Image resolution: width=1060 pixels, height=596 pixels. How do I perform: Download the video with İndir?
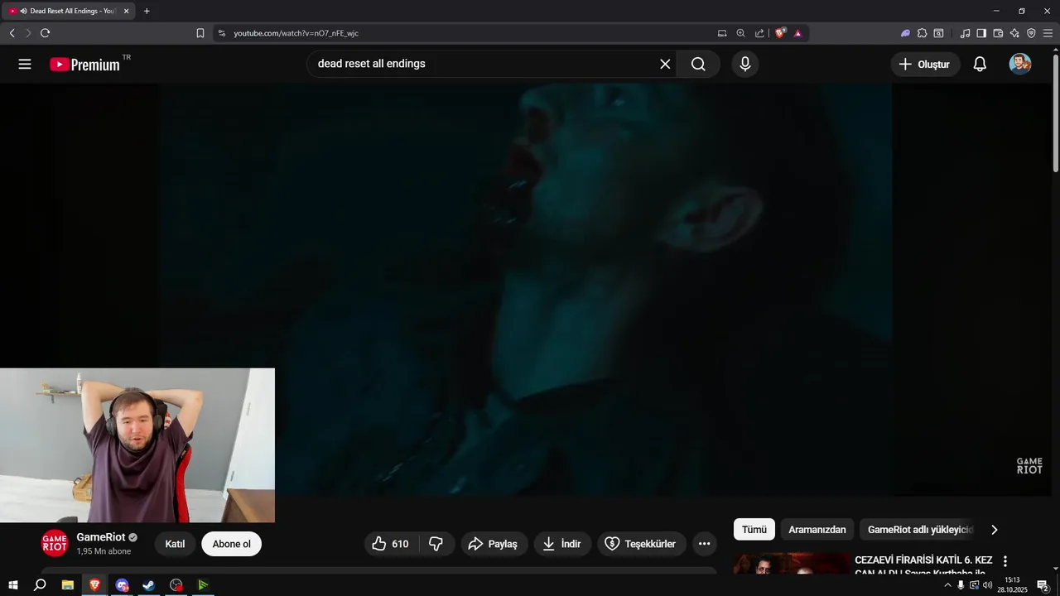click(562, 544)
